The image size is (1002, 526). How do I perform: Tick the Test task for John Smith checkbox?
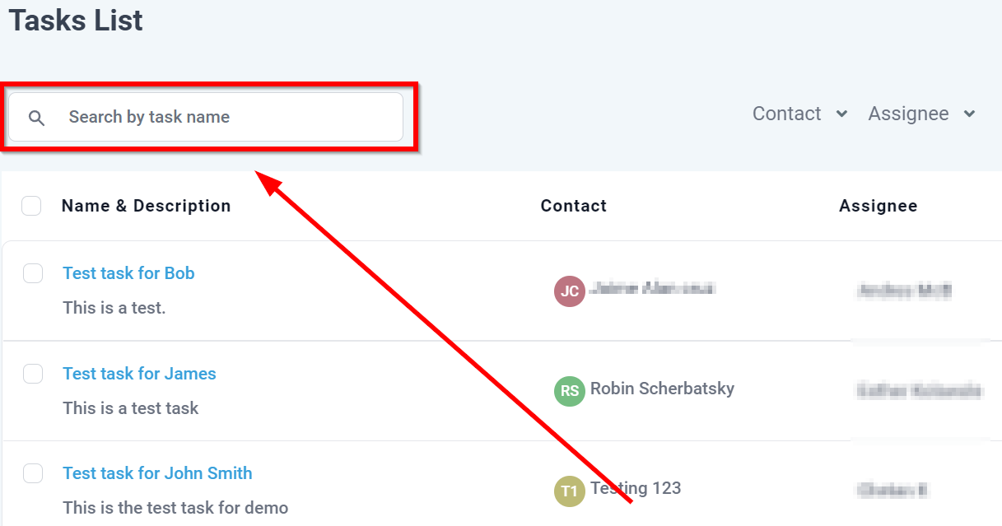point(33,473)
